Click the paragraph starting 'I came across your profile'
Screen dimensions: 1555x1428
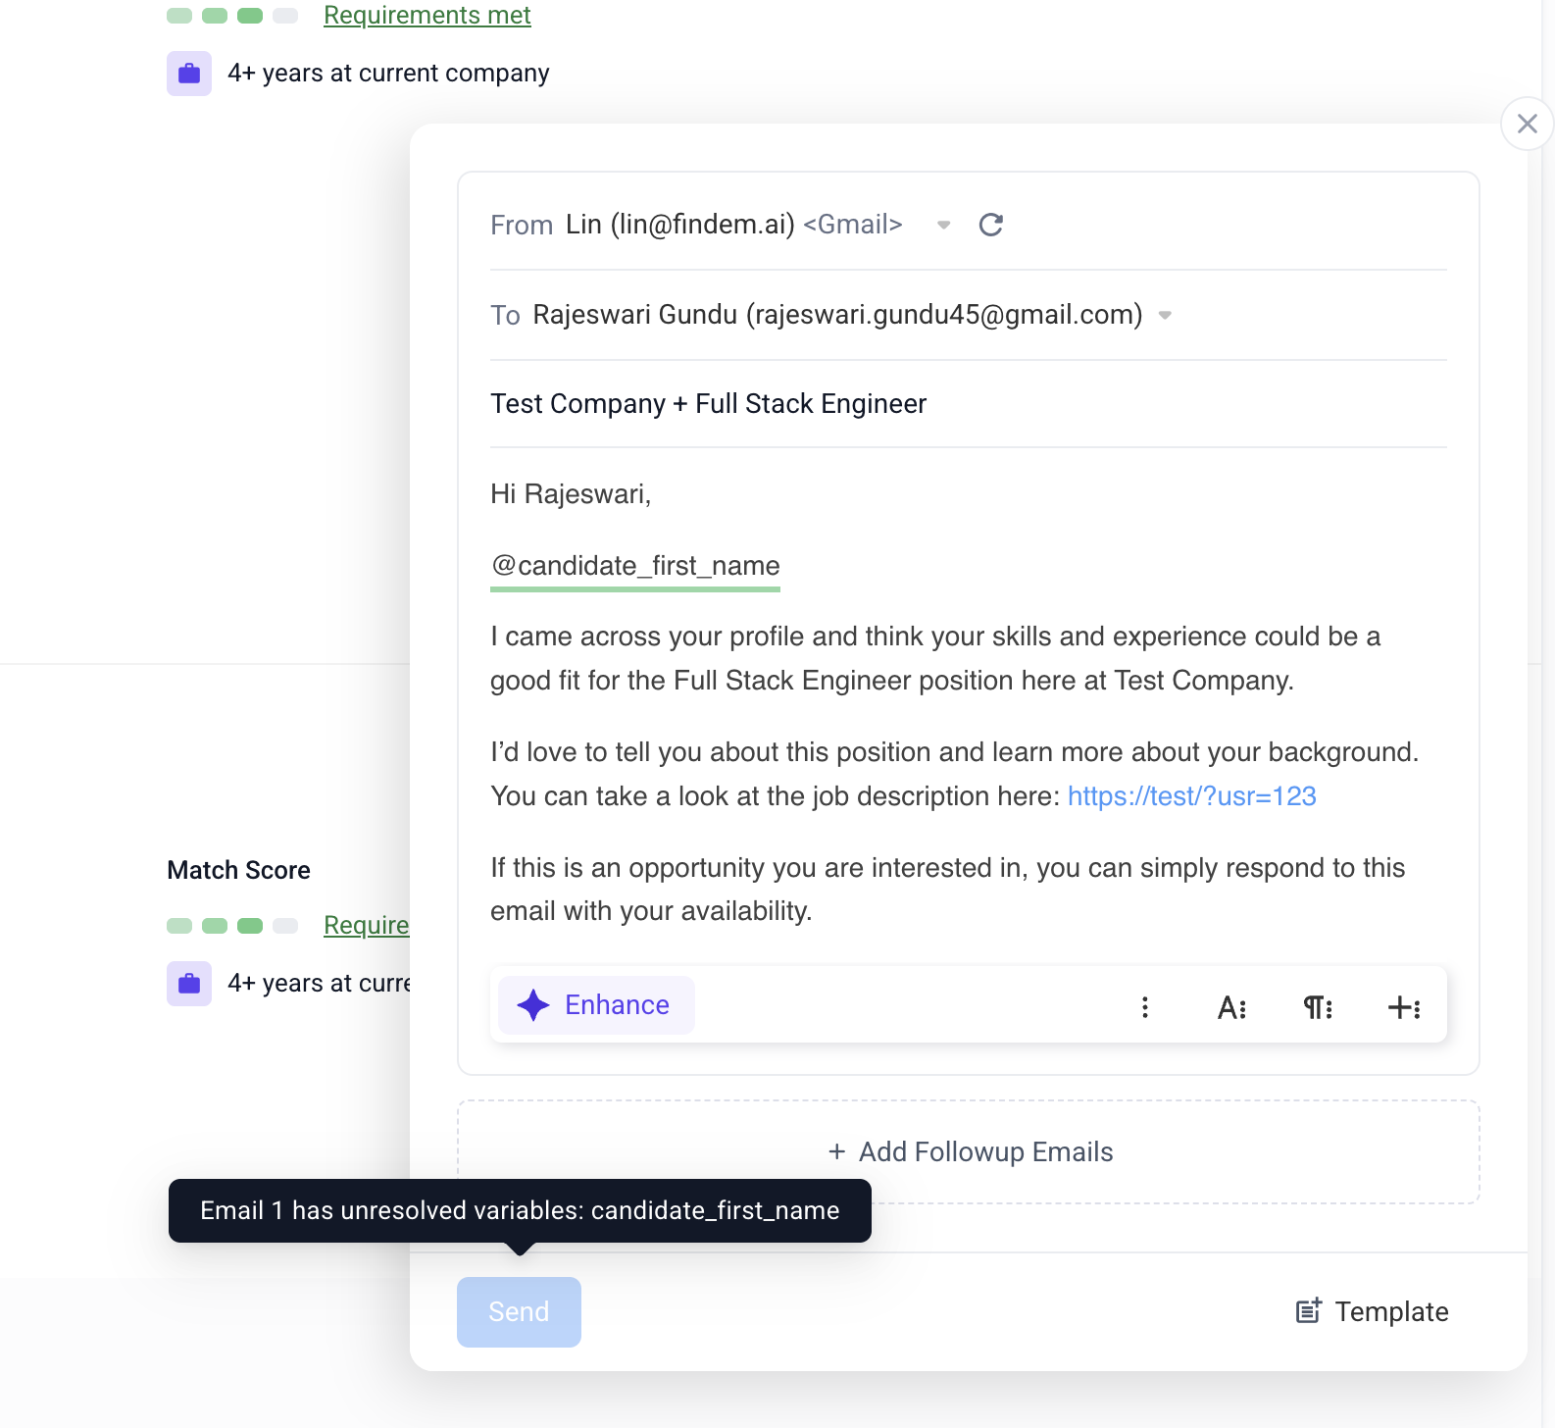click(x=935, y=658)
